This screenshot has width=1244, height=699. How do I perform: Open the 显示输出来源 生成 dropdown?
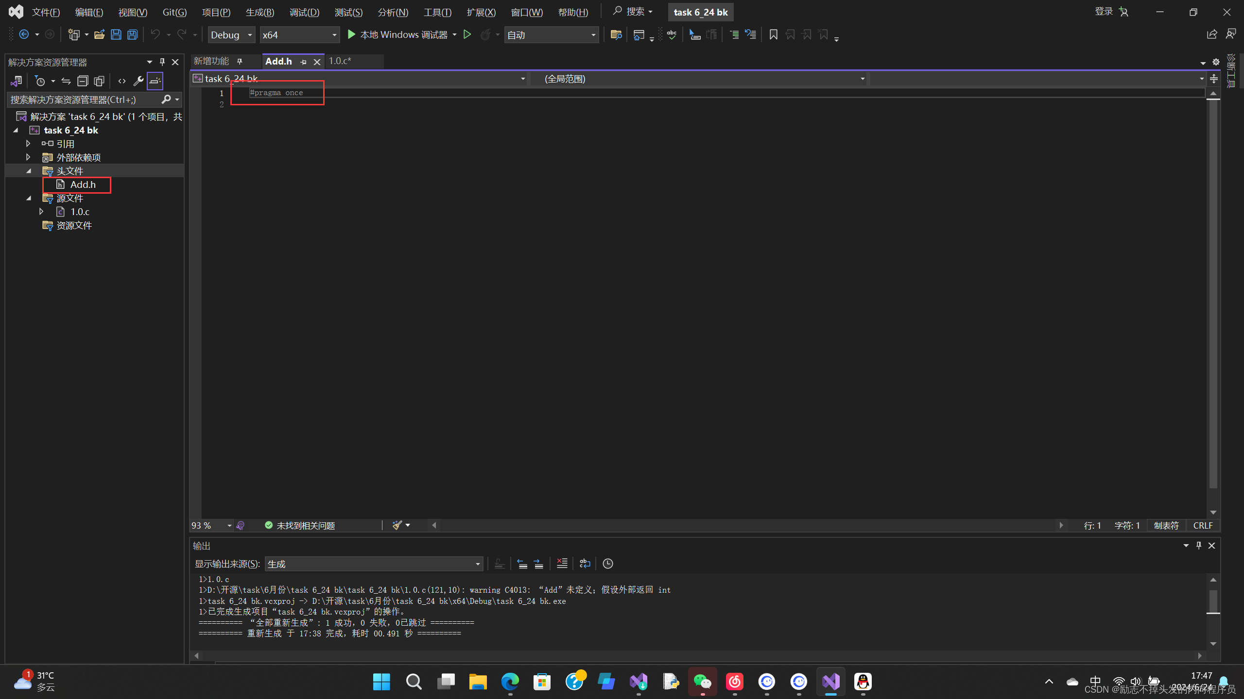[374, 564]
